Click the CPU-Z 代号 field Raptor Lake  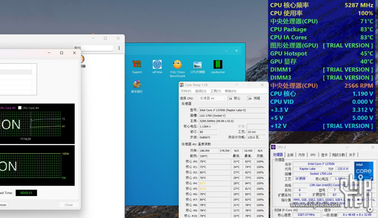click(307, 169)
